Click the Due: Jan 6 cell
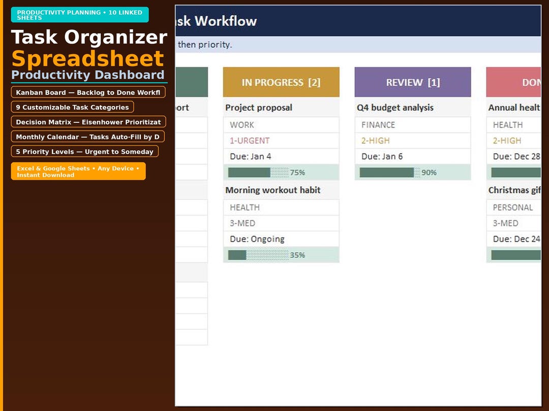This screenshot has height=411, width=549. click(413, 156)
